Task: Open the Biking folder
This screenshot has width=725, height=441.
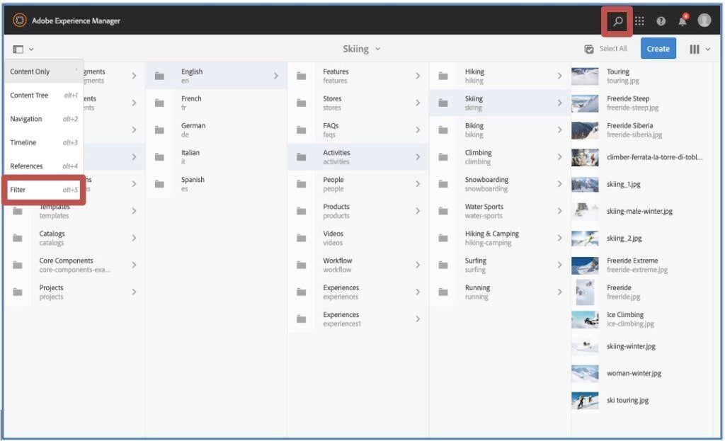Action: pos(500,130)
